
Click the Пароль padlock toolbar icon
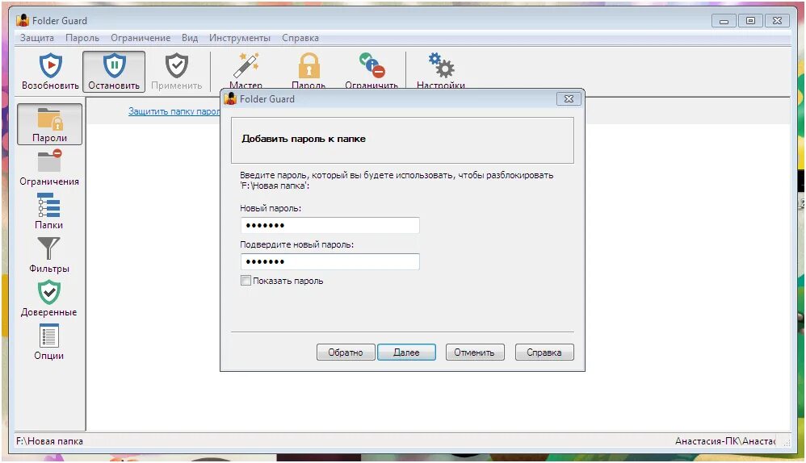309,65
